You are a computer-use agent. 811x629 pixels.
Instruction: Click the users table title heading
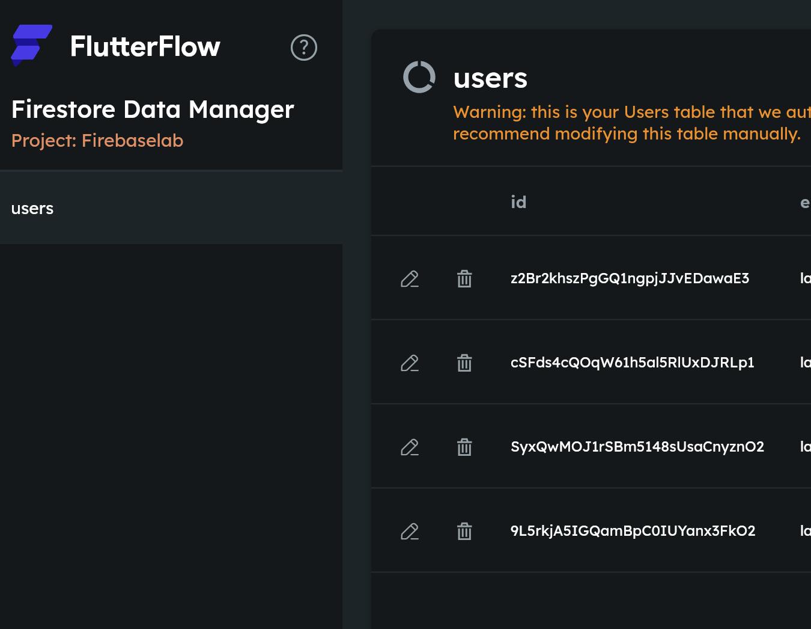point(490,78)
